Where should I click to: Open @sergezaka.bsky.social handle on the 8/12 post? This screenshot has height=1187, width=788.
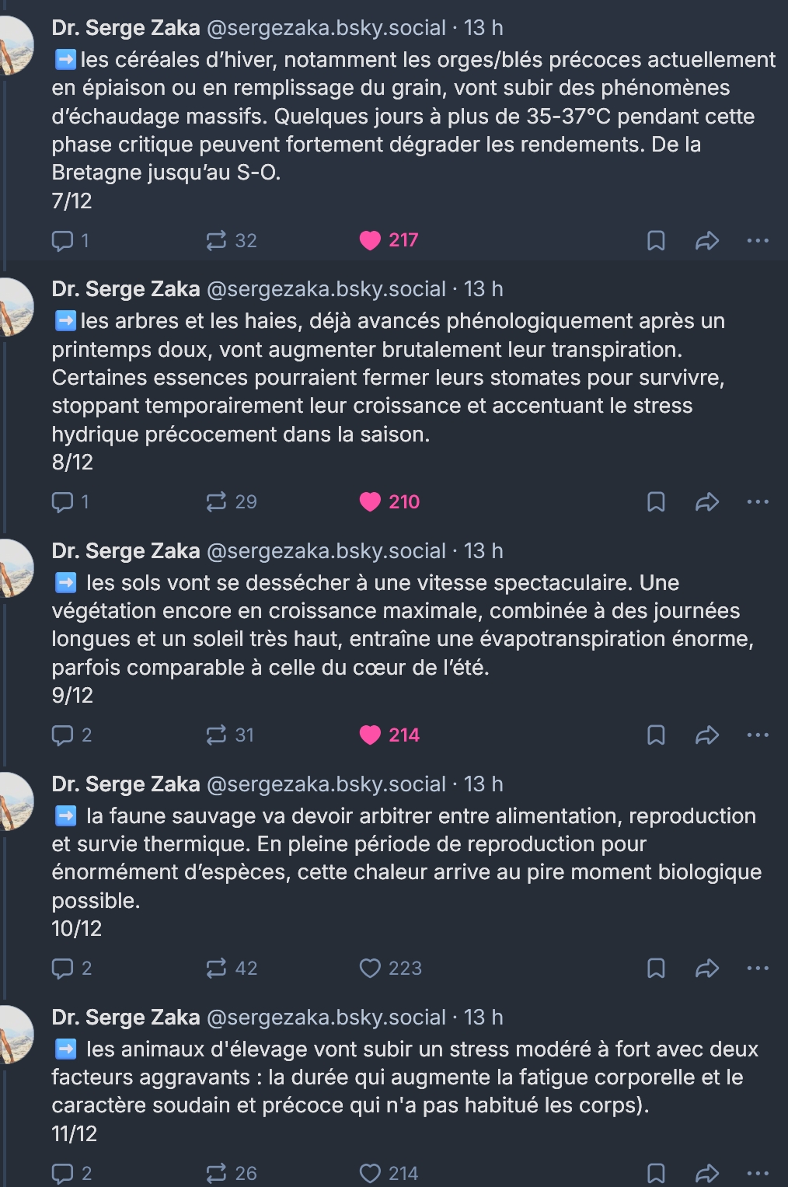(326, 289)
